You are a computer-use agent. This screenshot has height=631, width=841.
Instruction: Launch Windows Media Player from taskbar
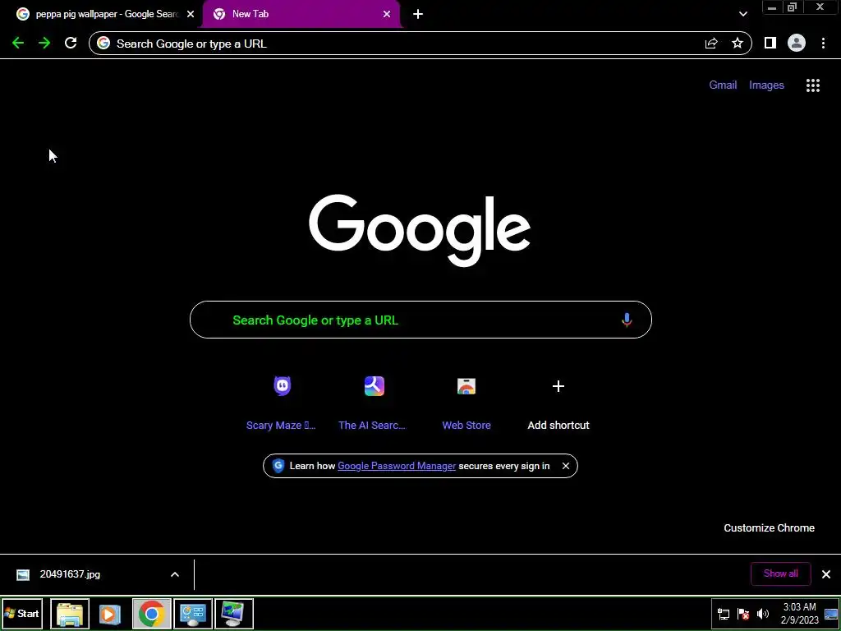[x=109, y=614]
